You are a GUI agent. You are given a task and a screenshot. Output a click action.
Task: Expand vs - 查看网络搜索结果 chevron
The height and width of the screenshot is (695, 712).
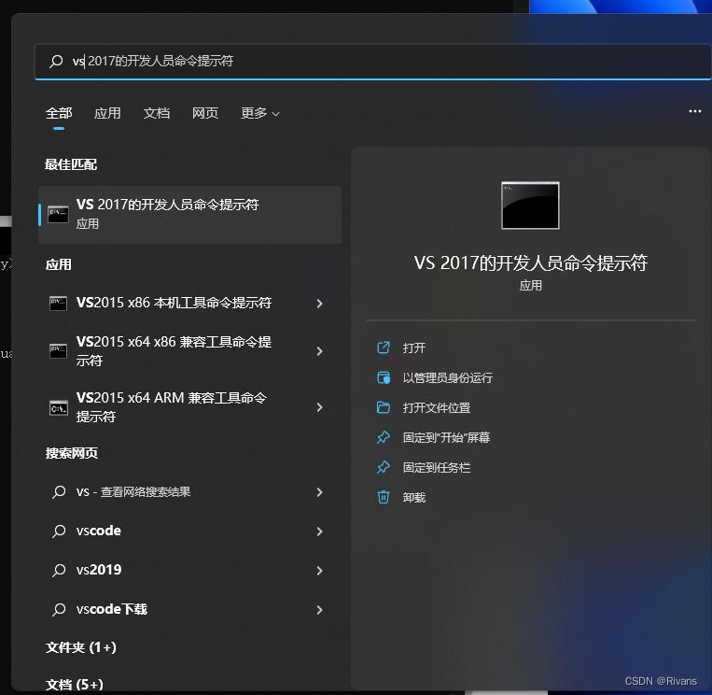coord(320,492)
